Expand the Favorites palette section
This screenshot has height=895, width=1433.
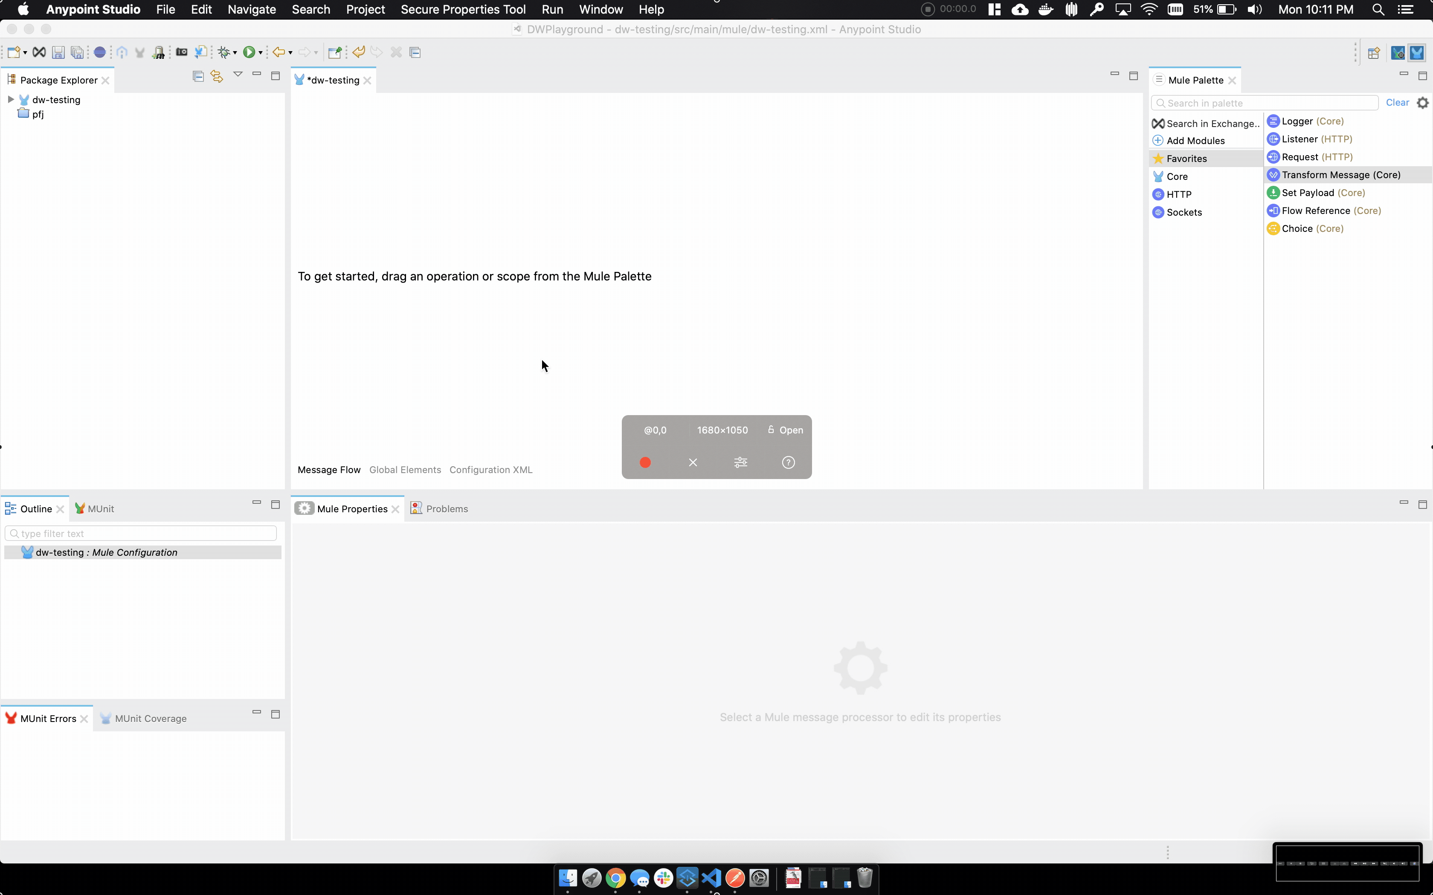click(x=1187, y=158)
